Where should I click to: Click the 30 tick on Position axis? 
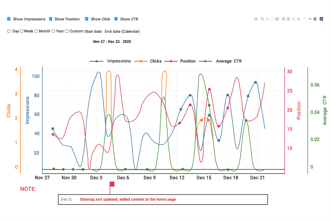click(289, 72)
